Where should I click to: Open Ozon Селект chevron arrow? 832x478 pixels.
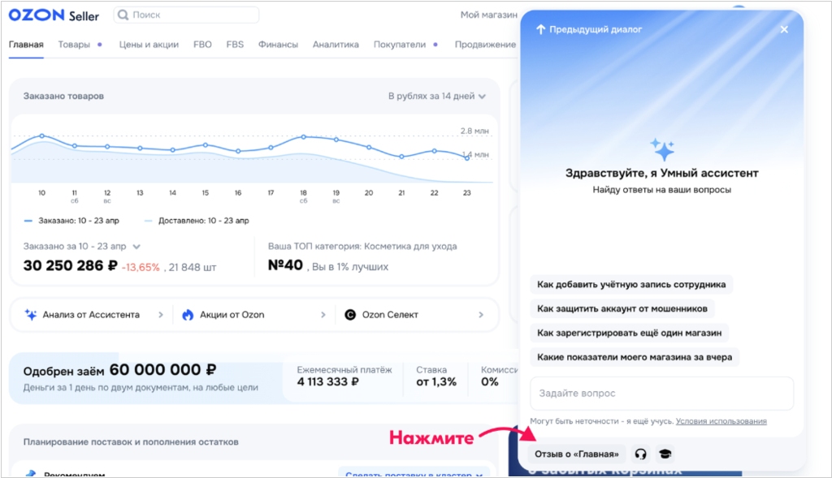481,315
